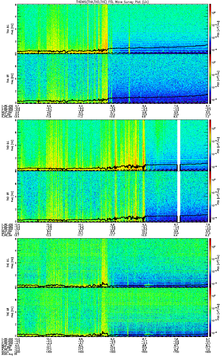Viewport: 222px width, 356px height.
Task: Click the 1500 tick label on bottom time axis
Action: (x=112, y=352)
